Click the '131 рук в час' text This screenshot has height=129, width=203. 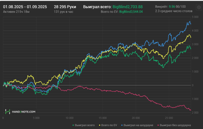coord(64,12)
